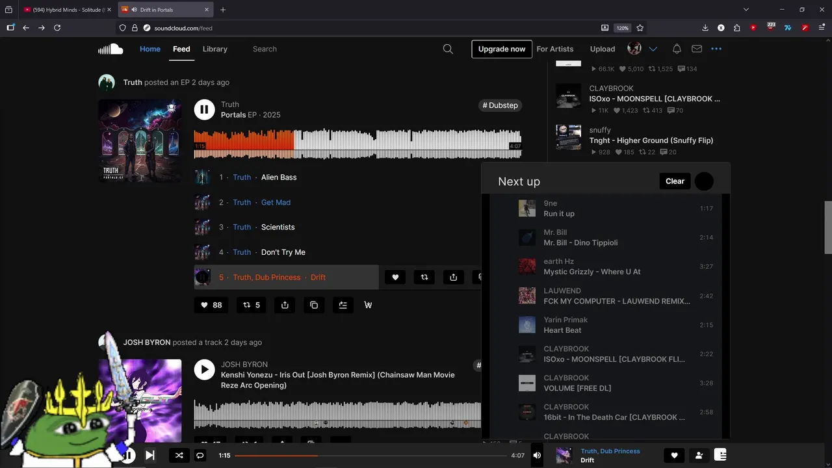Seek within the Portals waveform
832x468 pixels.
click(357, 144)
